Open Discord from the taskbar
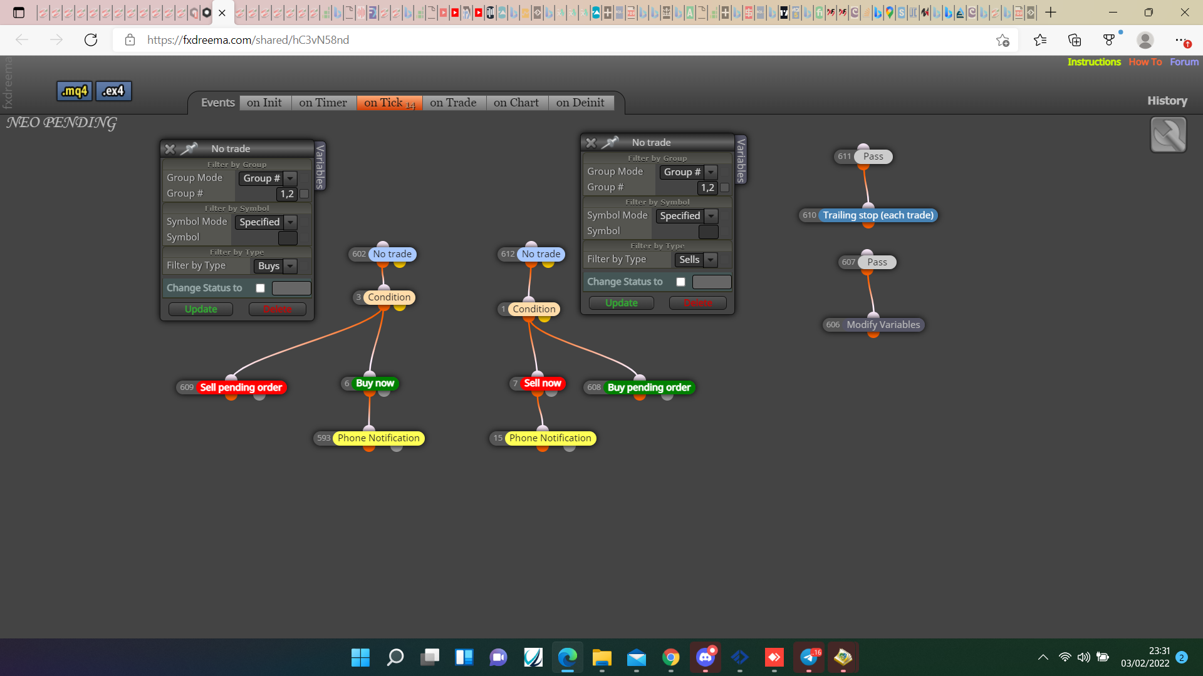 705,657
